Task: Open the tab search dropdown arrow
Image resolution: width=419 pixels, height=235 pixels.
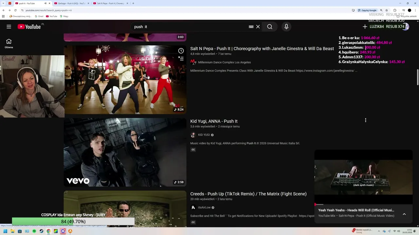Action: tap(4, 3)
